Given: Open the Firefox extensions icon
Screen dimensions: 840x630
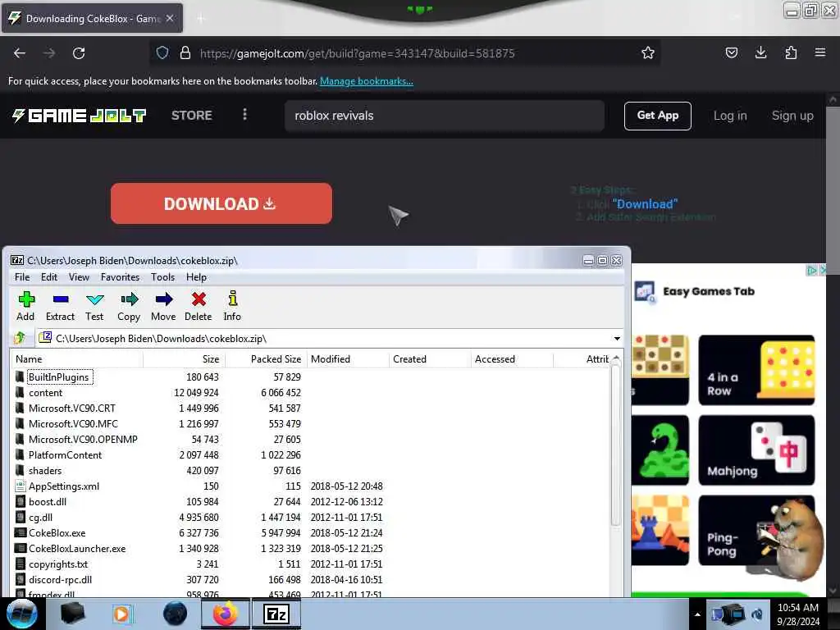Looking at the screenshot, I should pos(791,52).
